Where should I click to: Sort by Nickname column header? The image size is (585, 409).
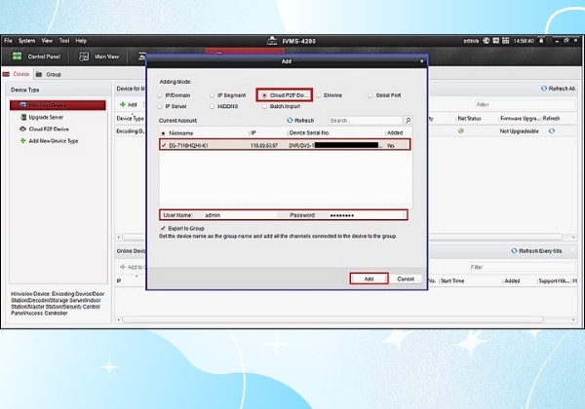coord(181,133)
